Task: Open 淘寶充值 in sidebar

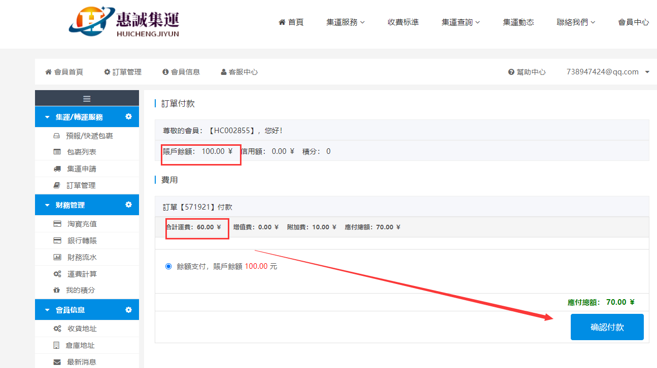Action: tap(81, 224)
